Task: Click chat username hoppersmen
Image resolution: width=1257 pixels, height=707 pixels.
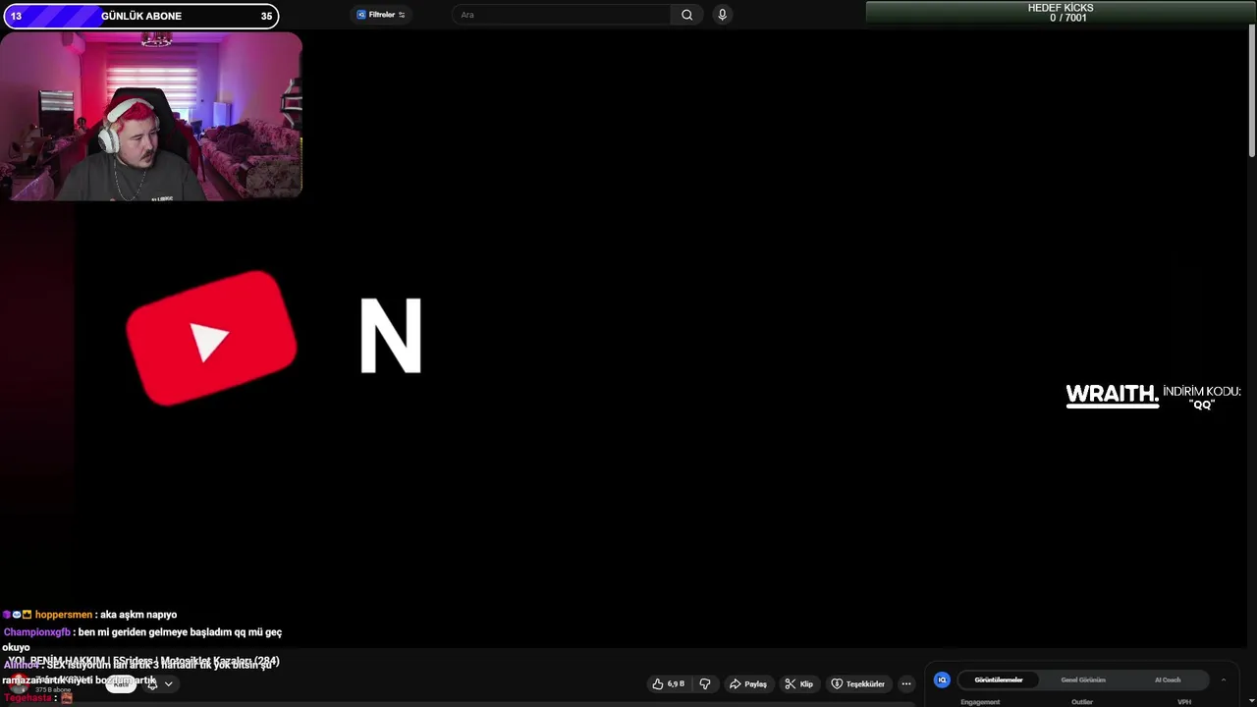Action: point(64,615)
